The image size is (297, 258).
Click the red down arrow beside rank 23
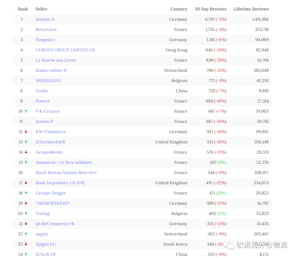pos(26,244)
